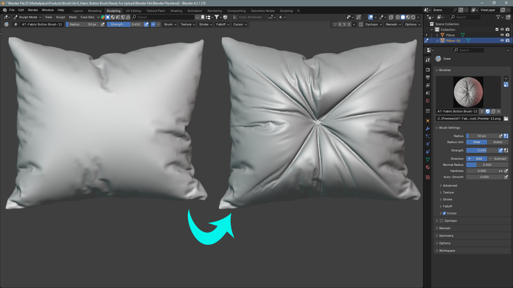The width and height of the screenshot is (513, 288).
Task: Open the Texture properties tab (checker icon)
Action: (428, 177)
